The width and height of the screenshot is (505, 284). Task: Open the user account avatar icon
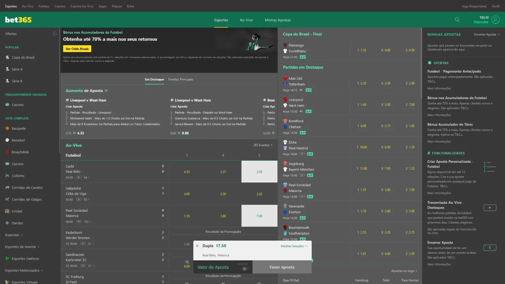495,20
